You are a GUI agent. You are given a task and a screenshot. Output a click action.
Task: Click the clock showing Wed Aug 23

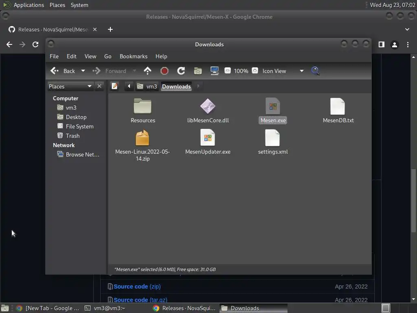point(393,5)
